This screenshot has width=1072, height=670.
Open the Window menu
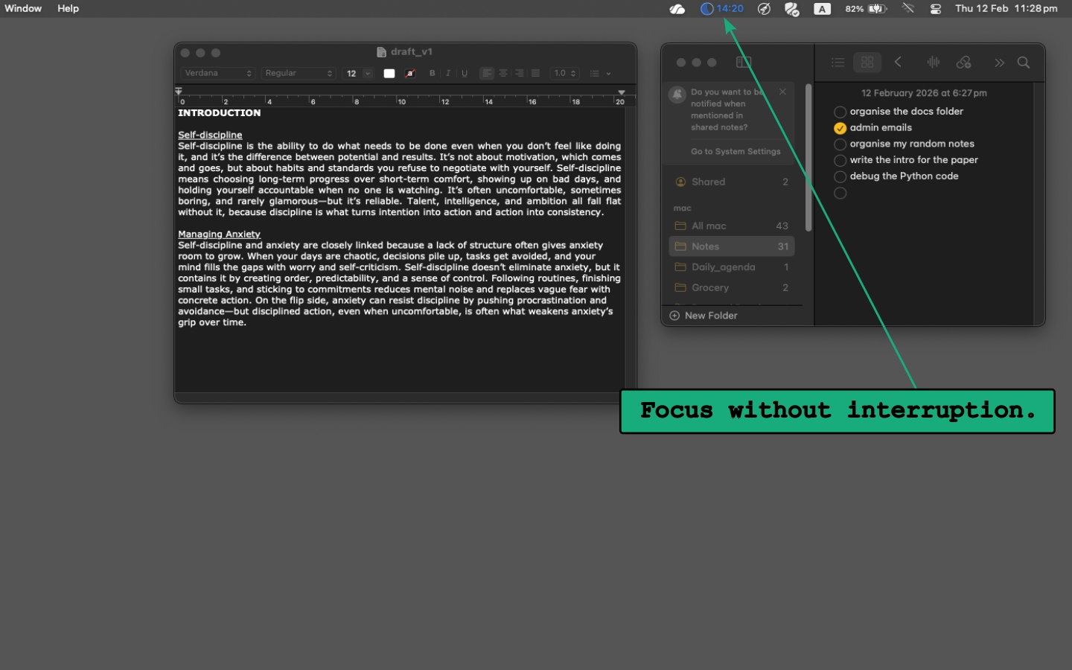23,8
